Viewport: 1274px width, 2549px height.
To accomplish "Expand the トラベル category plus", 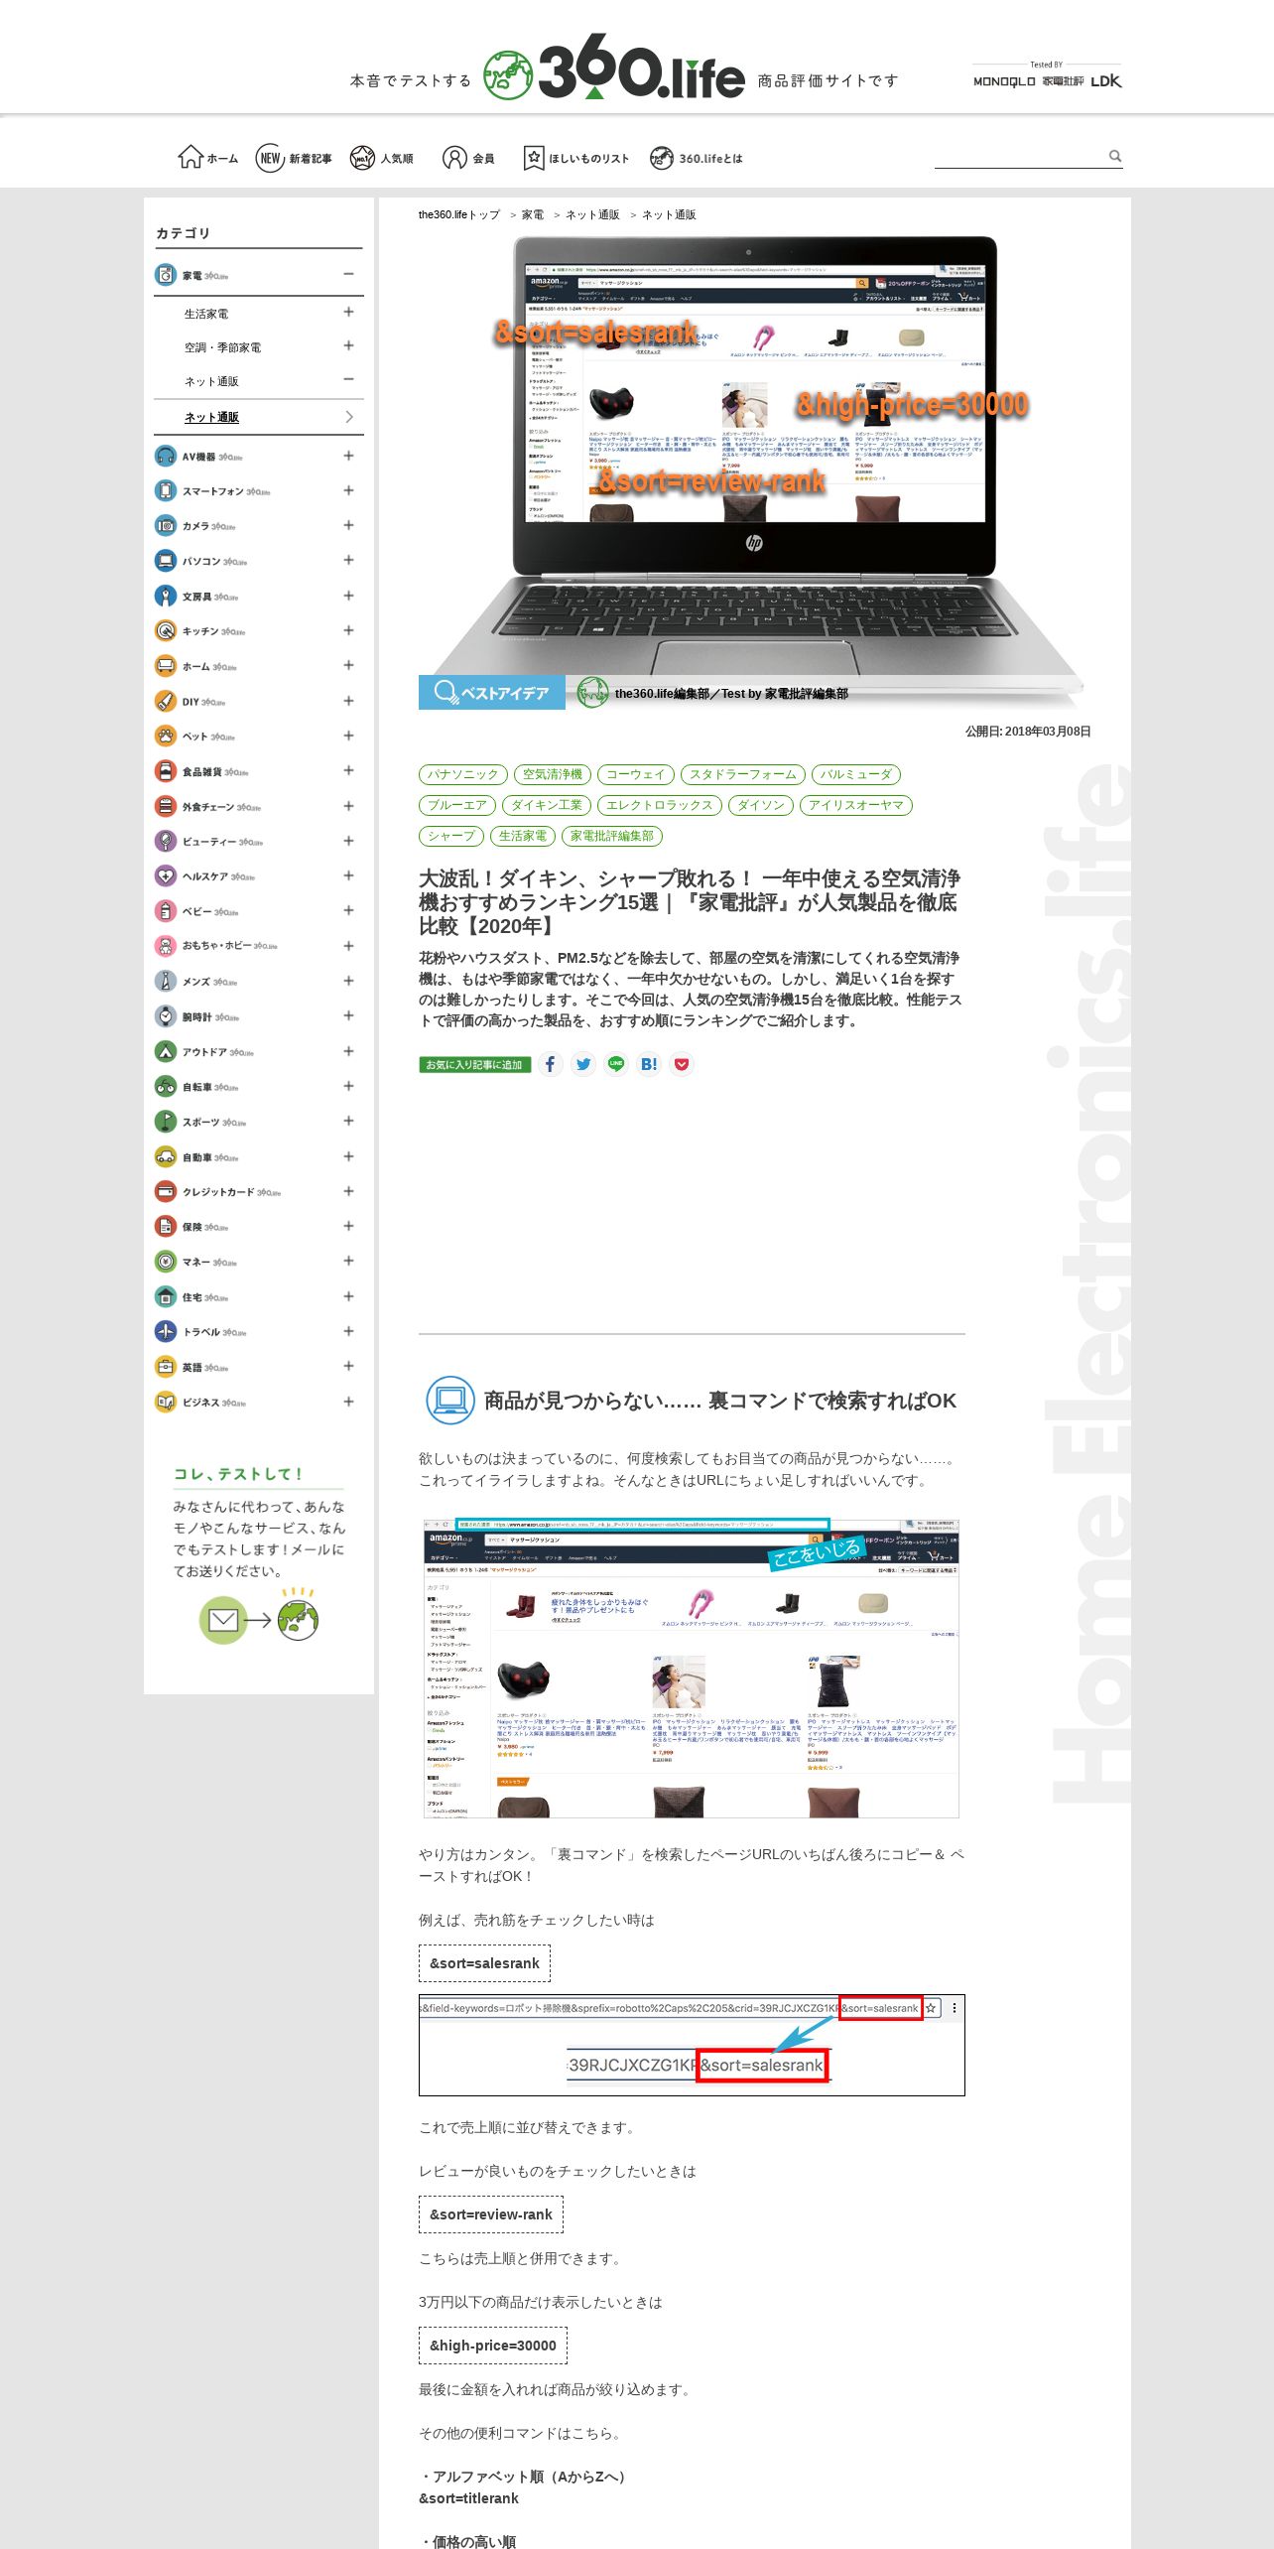I will point(348,1331).
